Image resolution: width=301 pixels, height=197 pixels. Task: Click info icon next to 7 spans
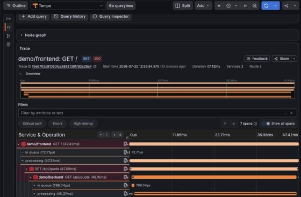(x=255, y=124)
